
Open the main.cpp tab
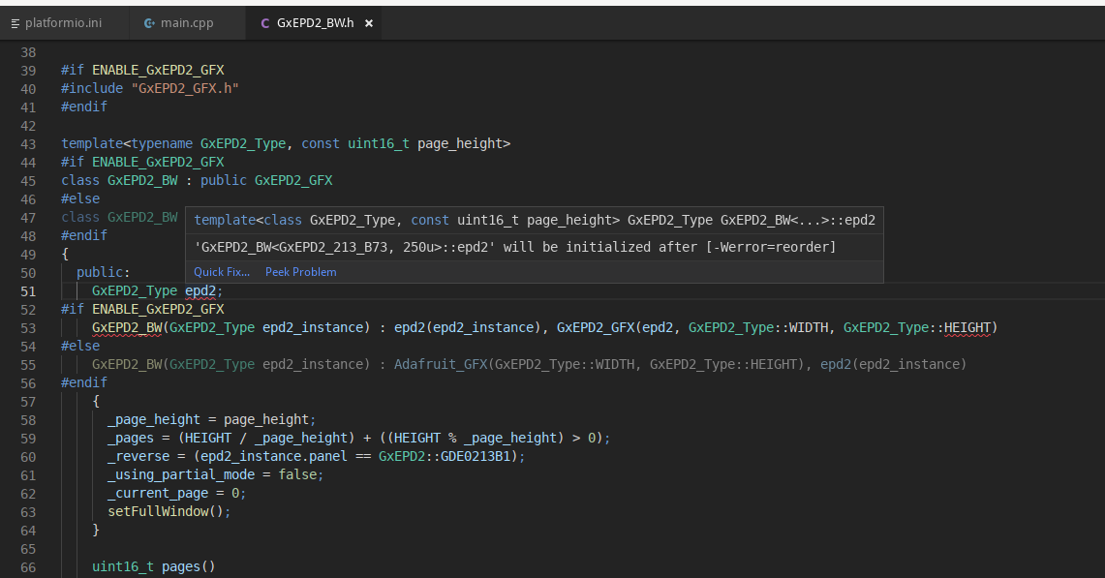click(187, 22)
